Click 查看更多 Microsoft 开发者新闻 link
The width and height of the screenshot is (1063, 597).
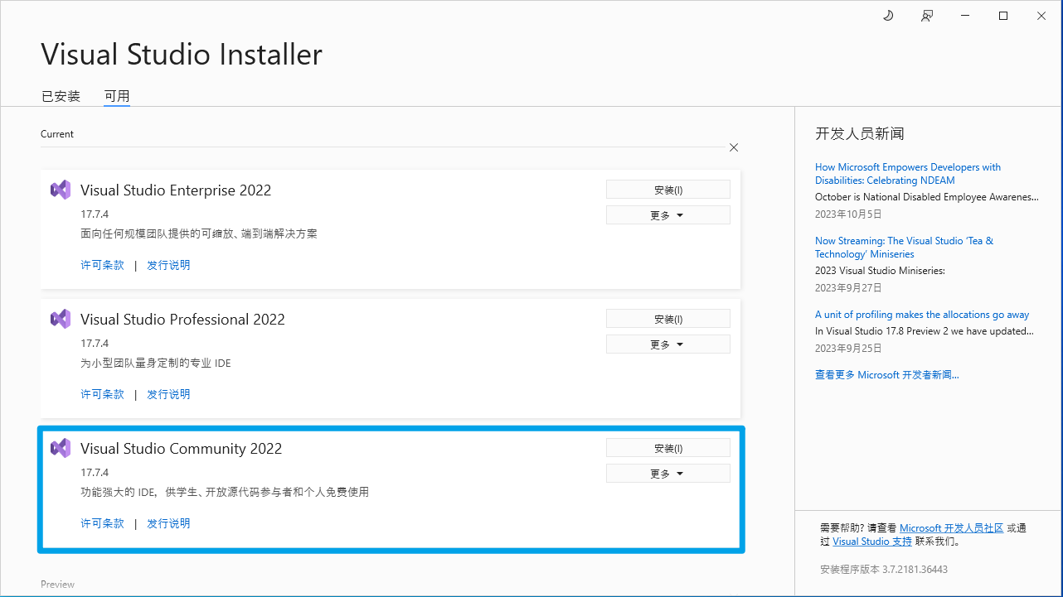(886, 375)
